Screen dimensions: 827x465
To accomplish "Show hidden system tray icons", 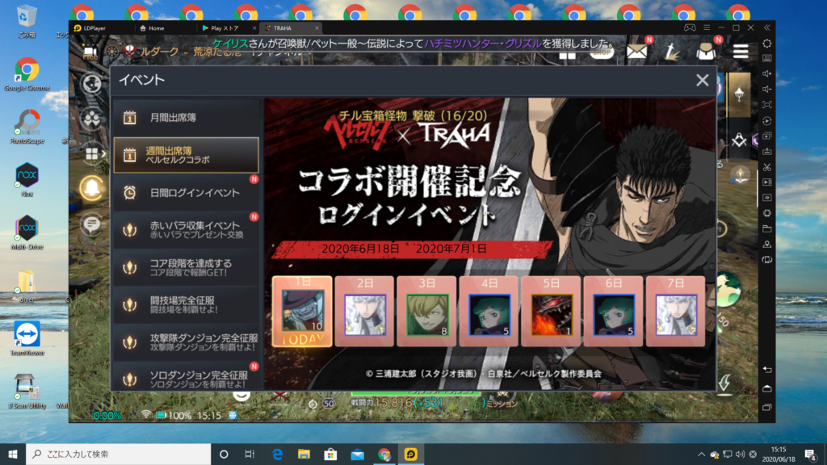I will click(x=701, y=454).
